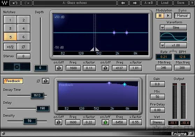Toggle first notch filter on/off button
The width and height of the screenshot is (195, 137).
click(x=59, y=68)
